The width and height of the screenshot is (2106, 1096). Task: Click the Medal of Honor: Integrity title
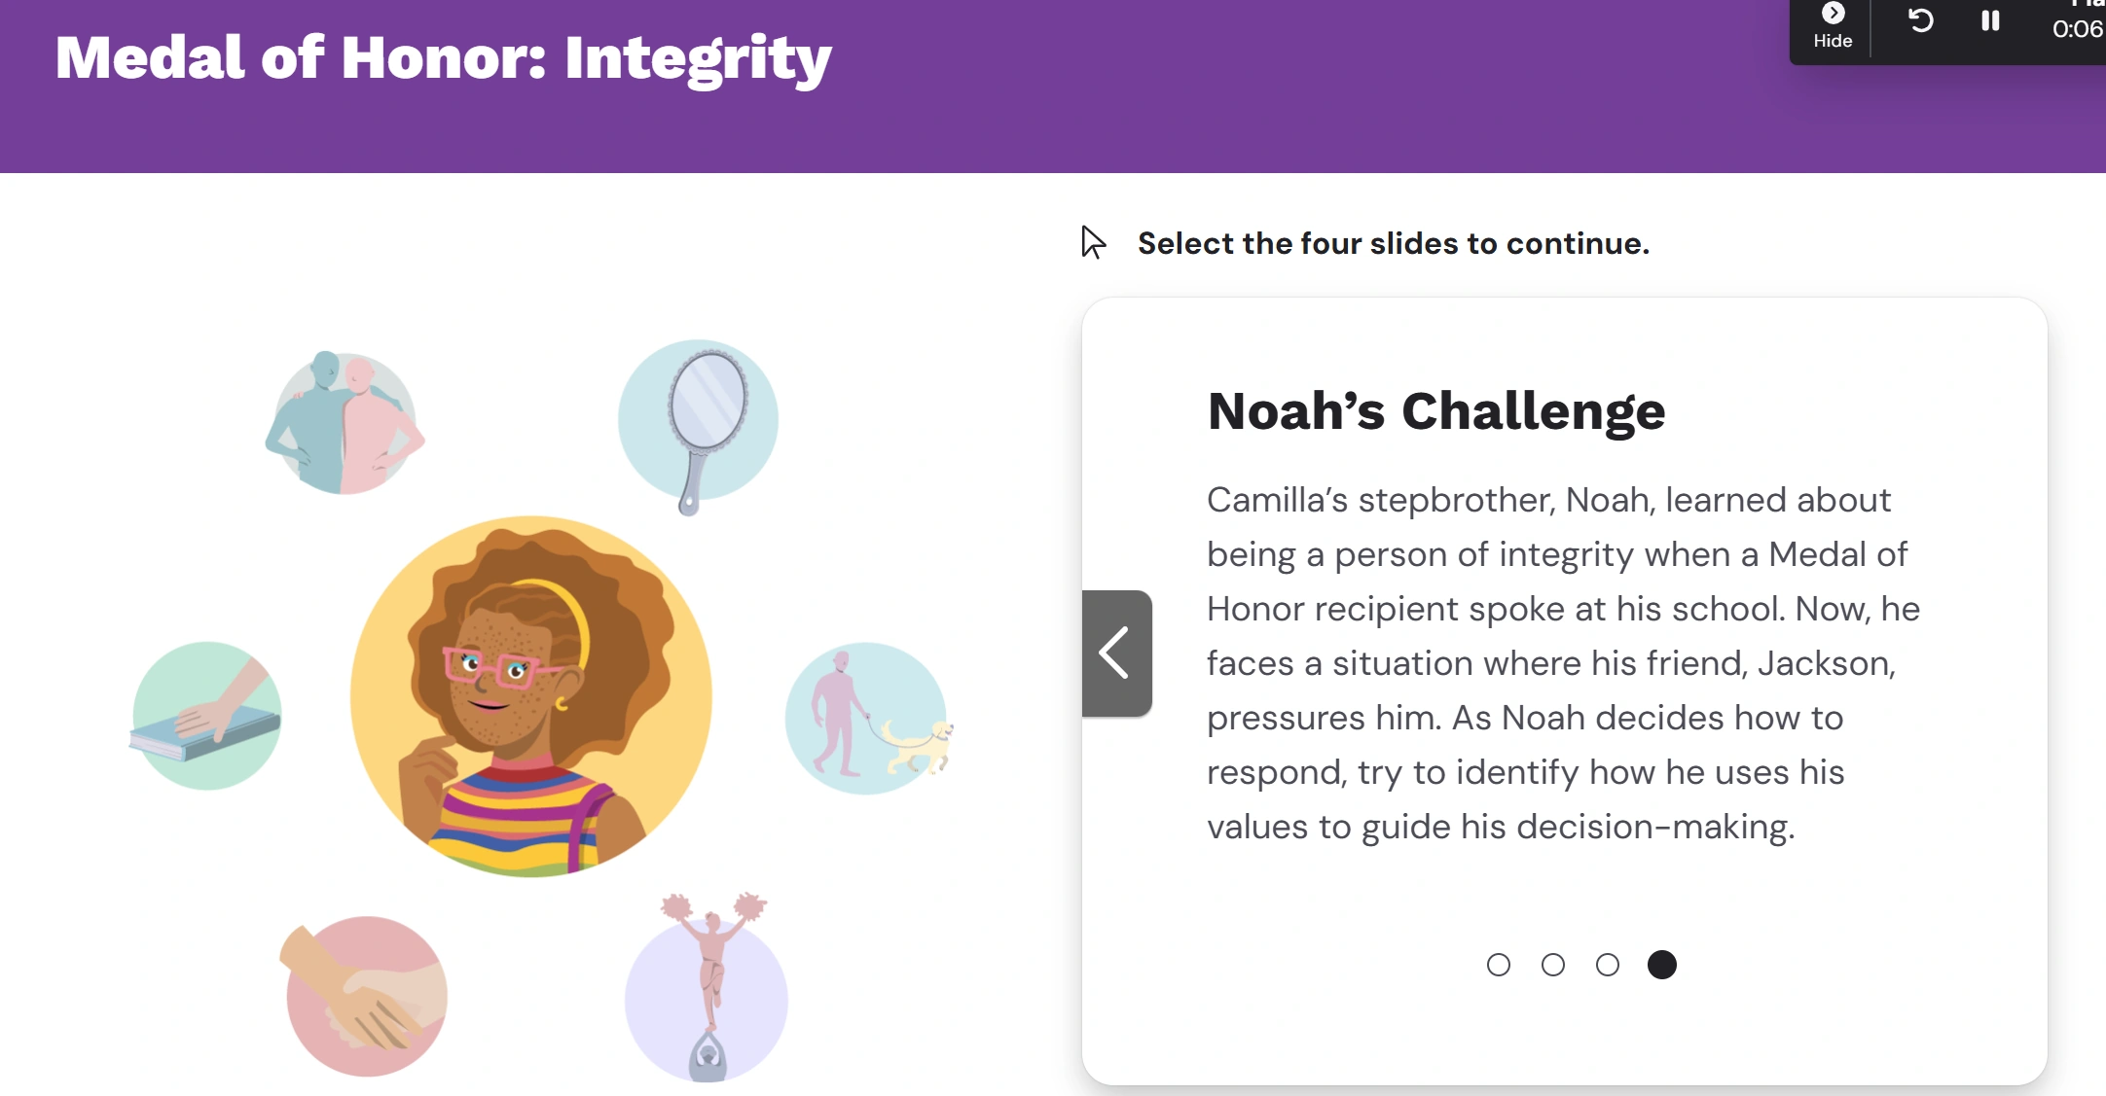click(444, 58)
